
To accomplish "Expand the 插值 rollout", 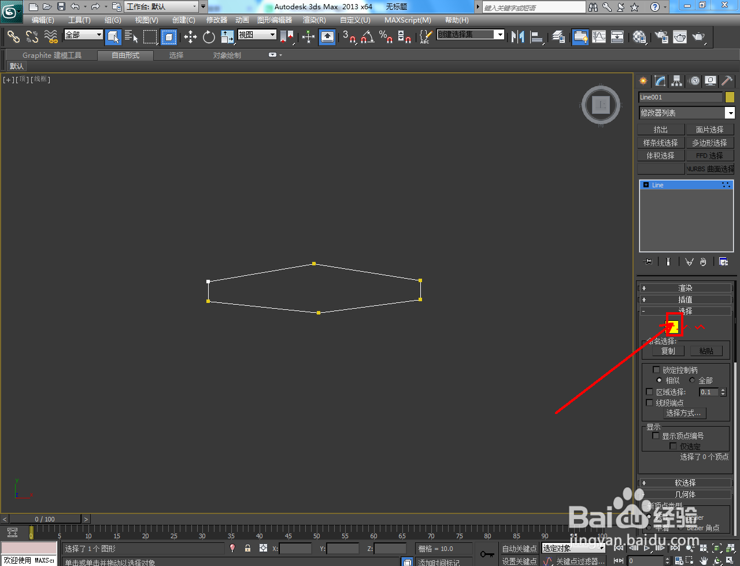I will point(685,299).
